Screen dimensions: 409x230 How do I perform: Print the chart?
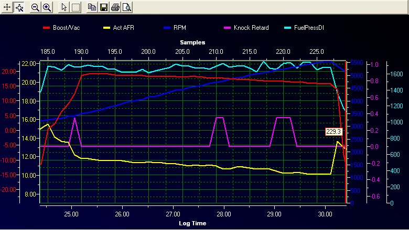[115, 7]
